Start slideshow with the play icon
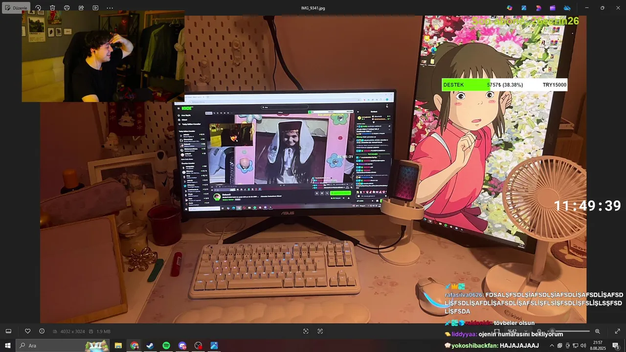 tap(95, 8)
